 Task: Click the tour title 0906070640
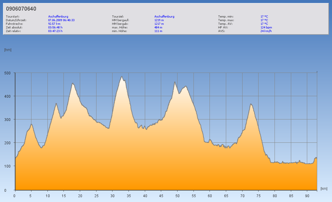pyautogui.click(x=21, y=9)
